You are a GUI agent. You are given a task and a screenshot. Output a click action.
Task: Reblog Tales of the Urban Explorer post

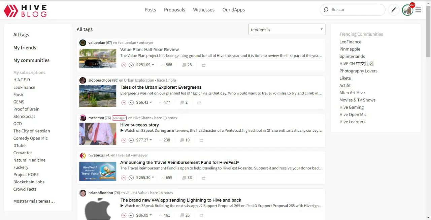pos(199,103)
